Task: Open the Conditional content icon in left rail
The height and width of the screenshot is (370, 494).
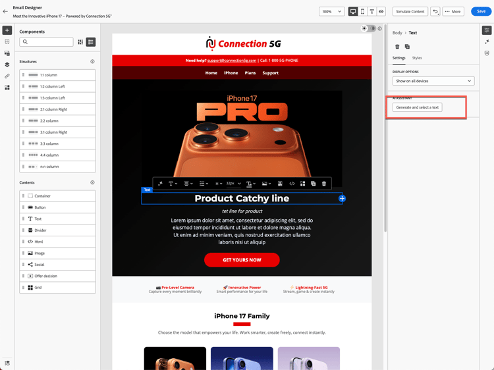Action: pyautogui.click(x=7, y=88)
